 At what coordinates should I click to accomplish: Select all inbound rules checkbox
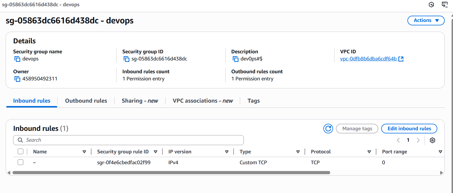[21, 151]
